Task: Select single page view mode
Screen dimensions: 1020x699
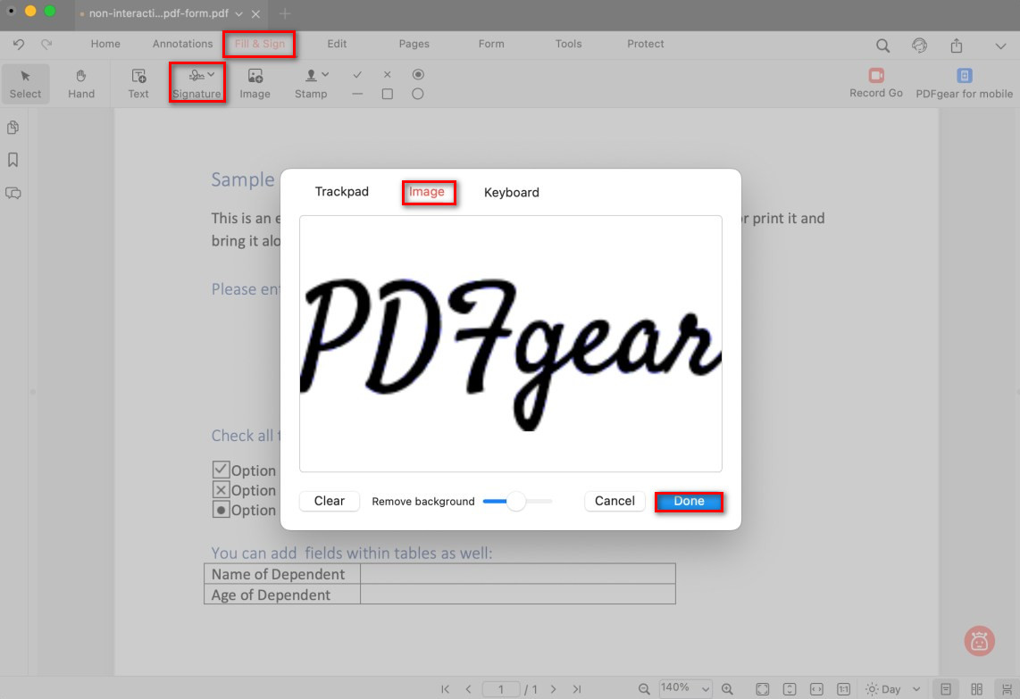Action: [946, 689]
